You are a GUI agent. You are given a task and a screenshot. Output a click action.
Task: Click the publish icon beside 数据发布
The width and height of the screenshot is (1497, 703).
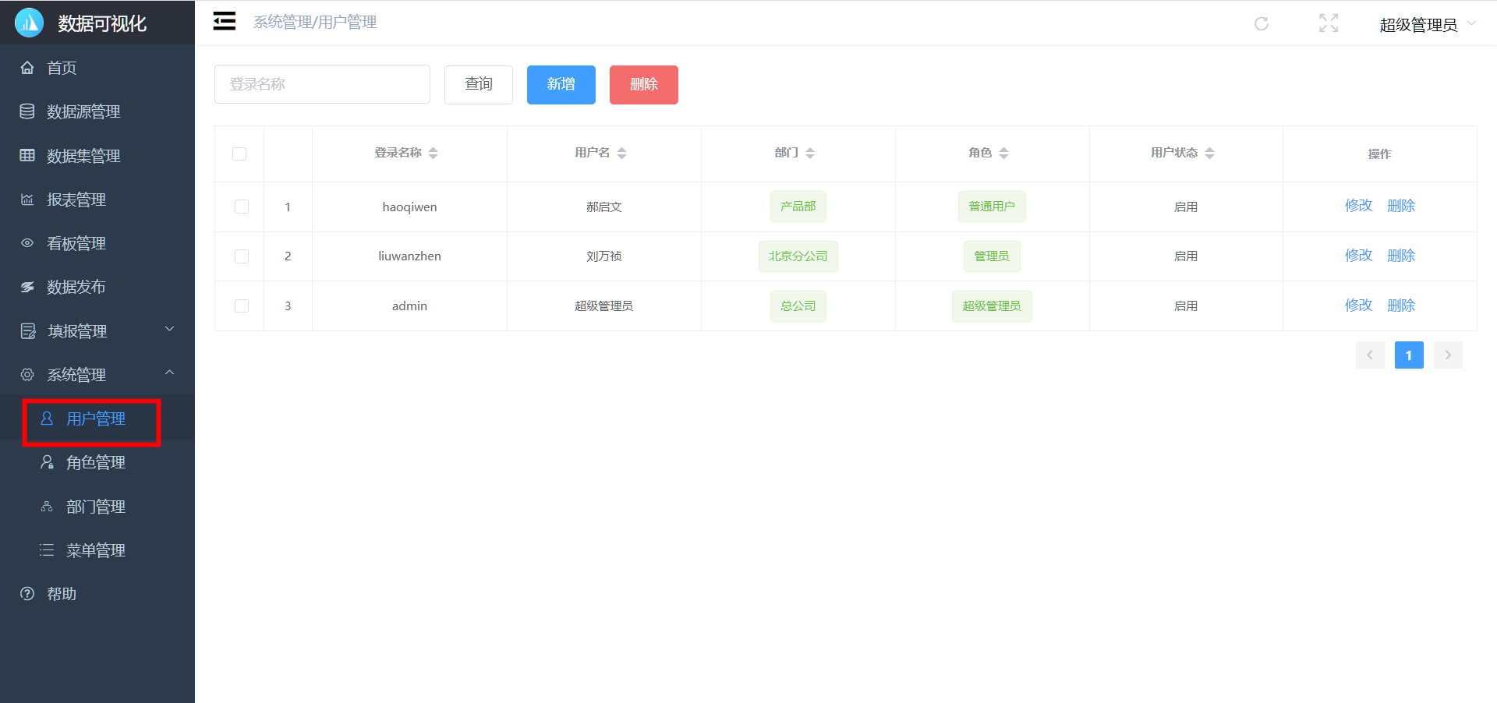click(27, 287)
